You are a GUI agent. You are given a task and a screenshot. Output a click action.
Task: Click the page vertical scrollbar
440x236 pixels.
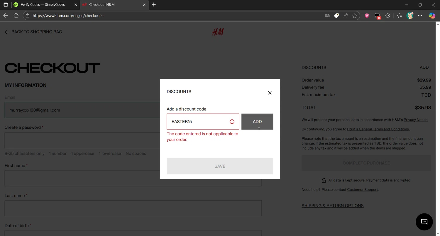438,128
